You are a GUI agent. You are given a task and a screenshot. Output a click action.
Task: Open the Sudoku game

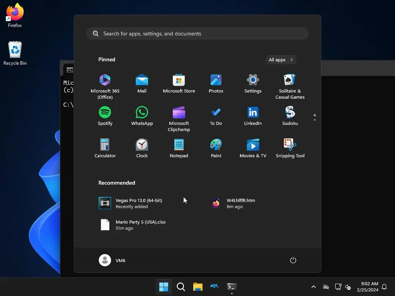[x=290, y=116]
